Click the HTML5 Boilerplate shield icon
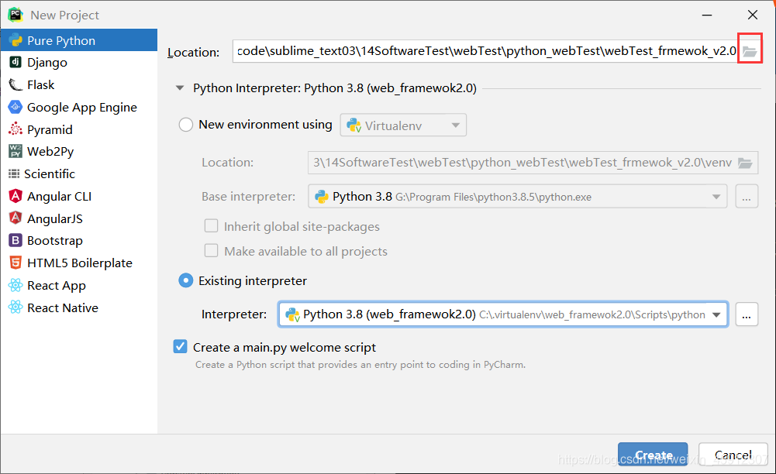Screen dimensions: 776x474 pos(16,263)
